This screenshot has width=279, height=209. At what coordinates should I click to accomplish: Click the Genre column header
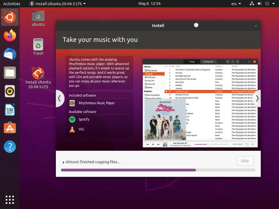[x=218, y=66]
